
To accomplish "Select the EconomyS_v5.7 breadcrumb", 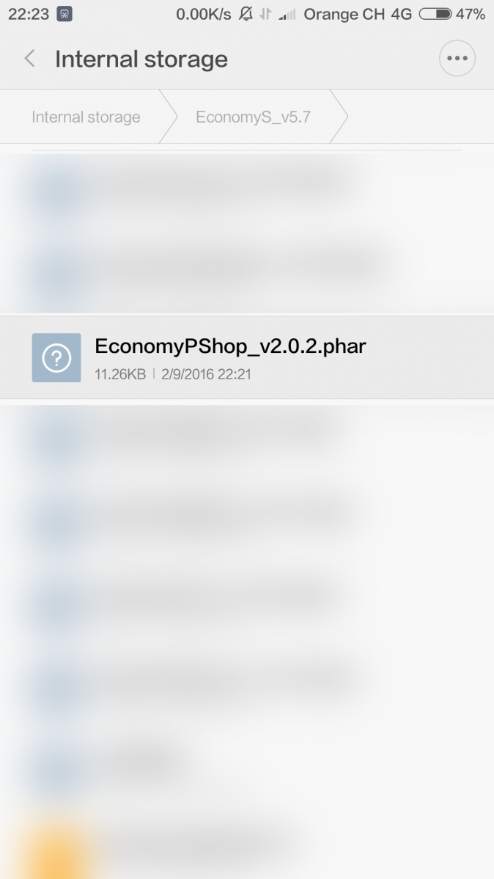I will click(x=253, y=117).
